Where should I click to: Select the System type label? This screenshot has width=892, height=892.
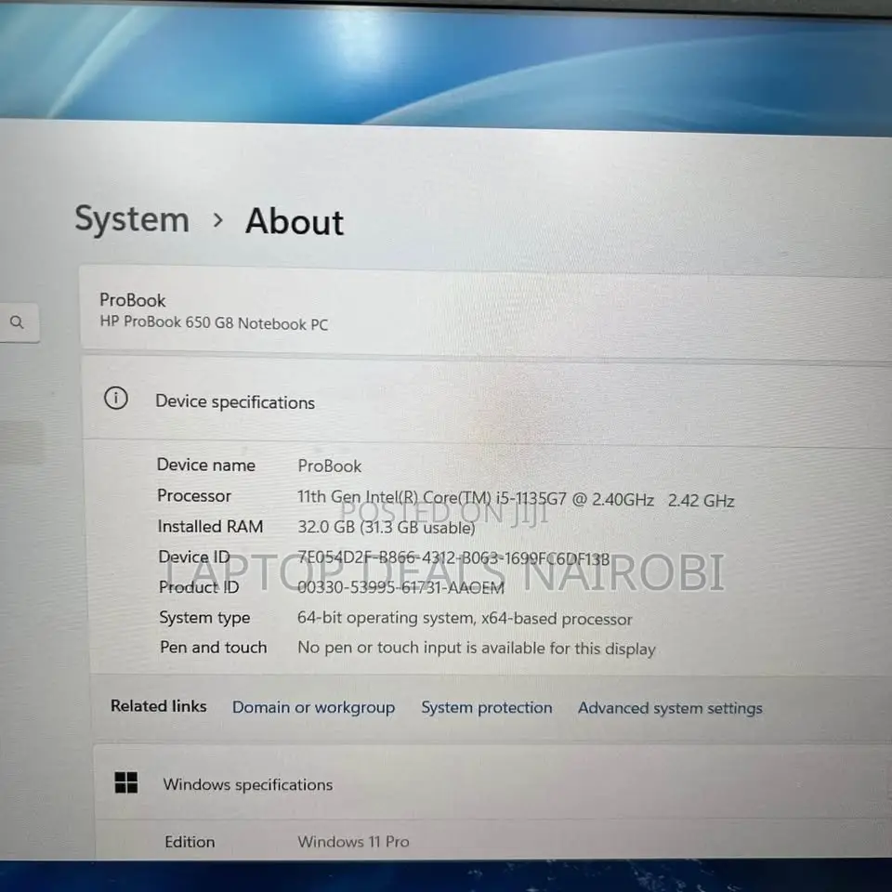tap(204, 618)
